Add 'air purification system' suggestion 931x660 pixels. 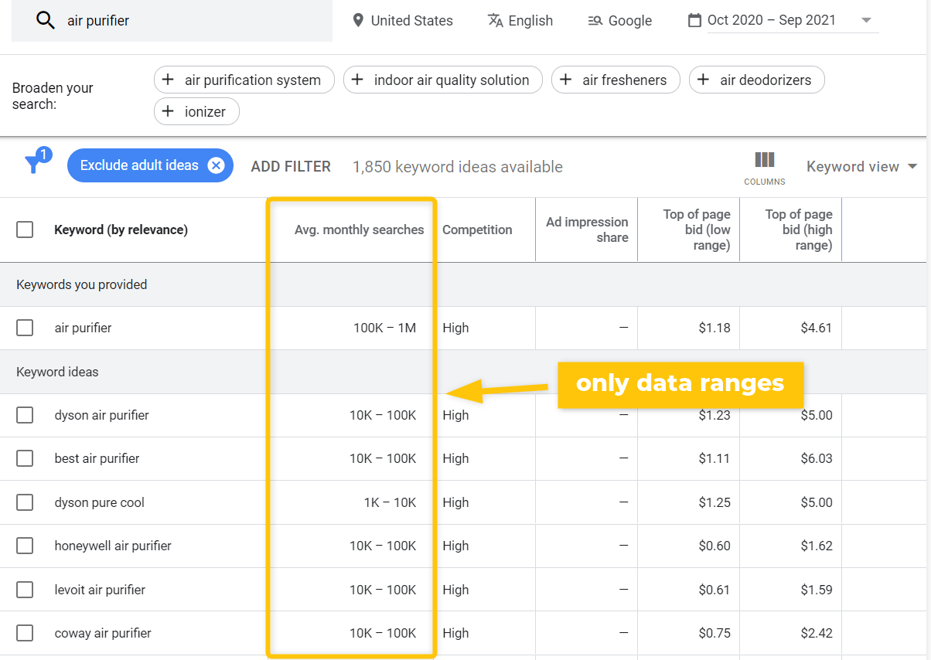click(244, 80)
